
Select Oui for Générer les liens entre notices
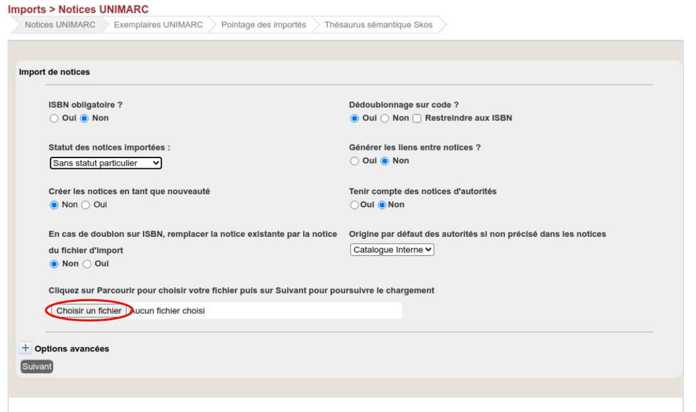355,161
